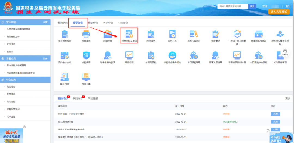Open 发票使用 printer icon
The width and height of the screenshot is (294, 143).
click(86, 34)
